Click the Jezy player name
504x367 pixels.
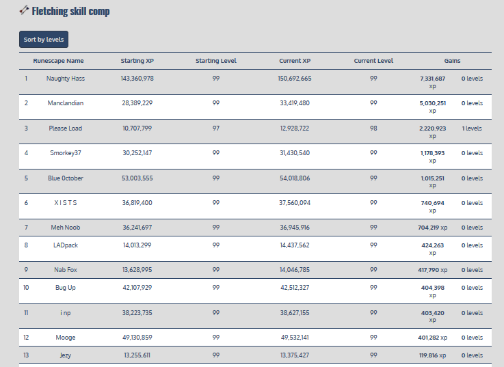(x=66, y=355)
